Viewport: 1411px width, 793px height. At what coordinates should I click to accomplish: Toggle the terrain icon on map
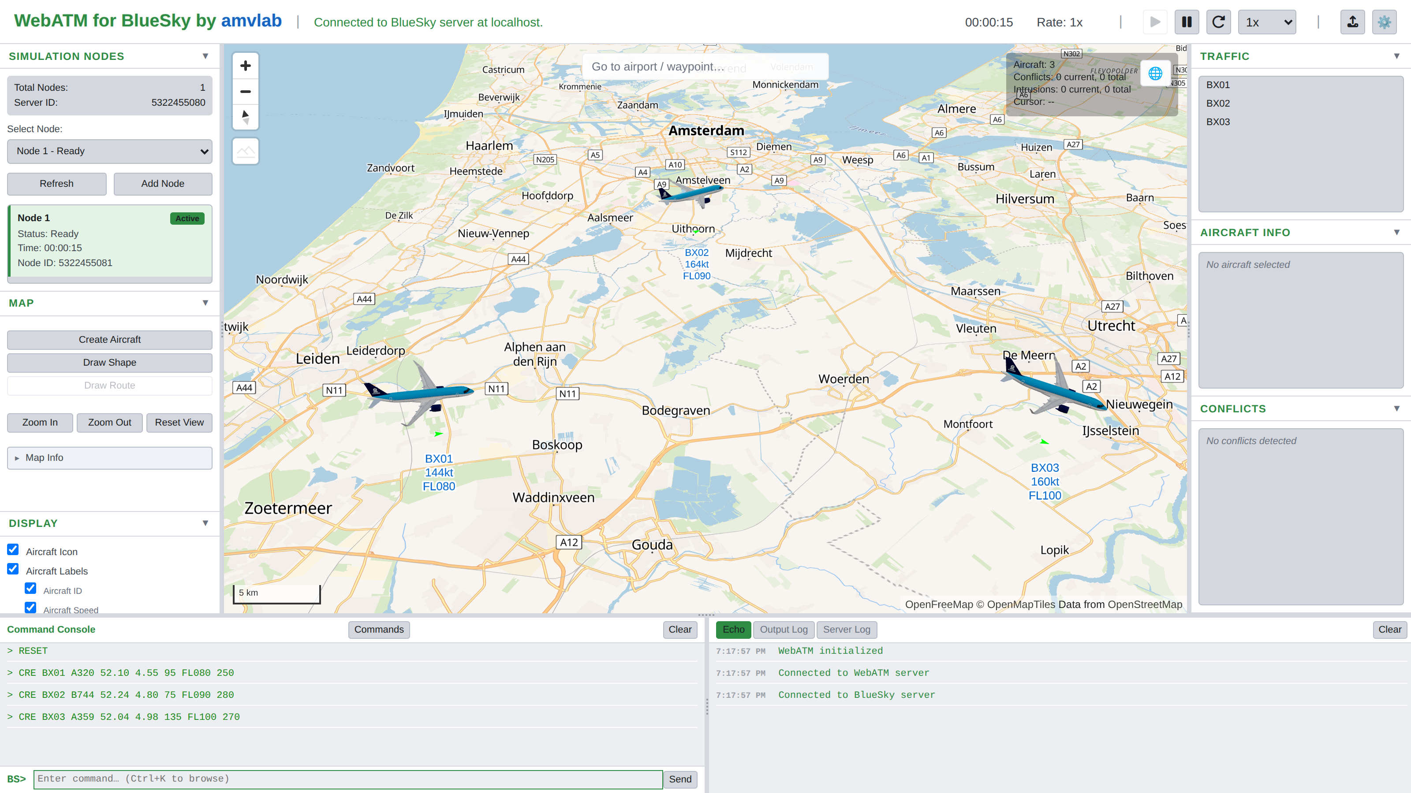[x=246, y=151]
